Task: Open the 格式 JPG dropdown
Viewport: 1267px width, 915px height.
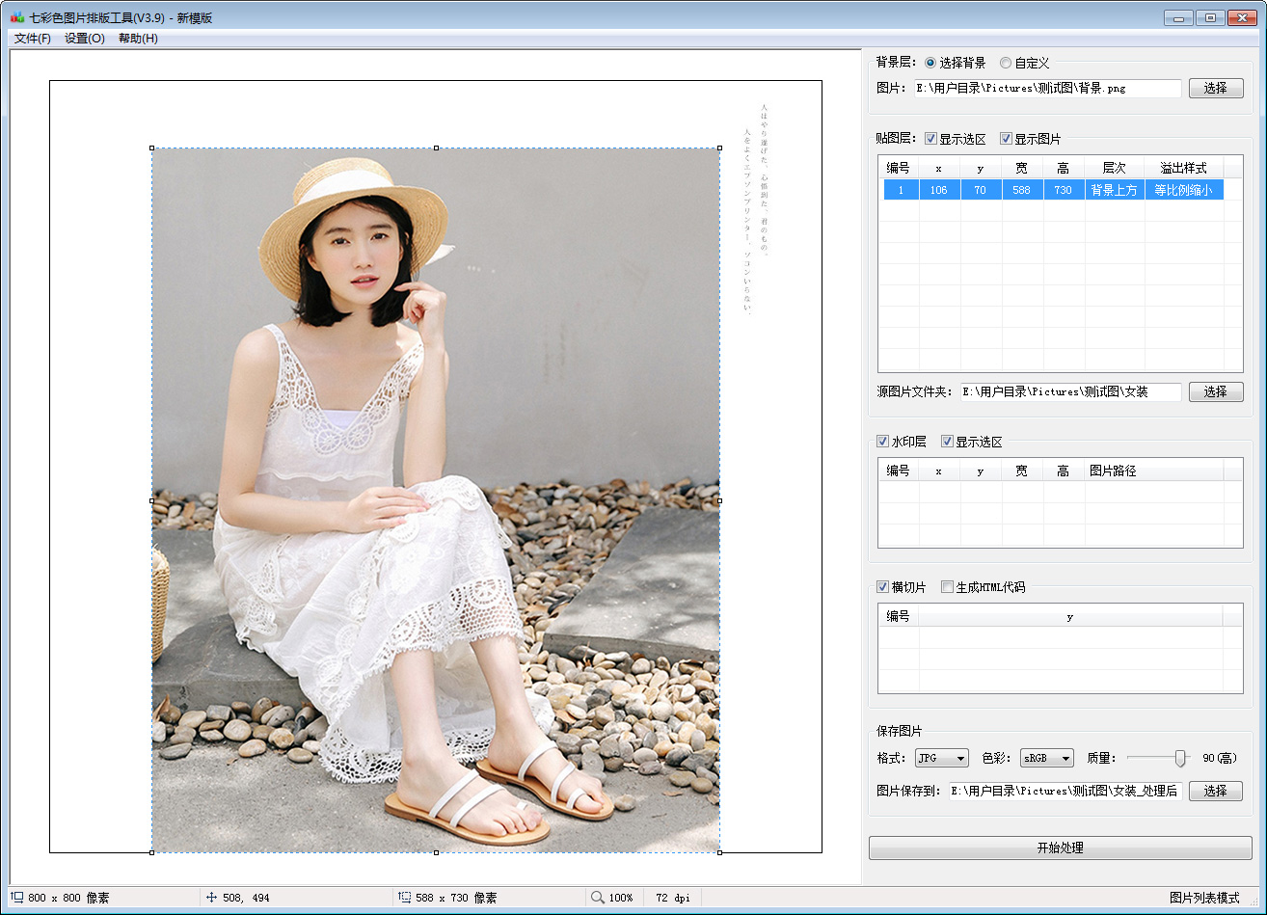Action: coord(941,759)
